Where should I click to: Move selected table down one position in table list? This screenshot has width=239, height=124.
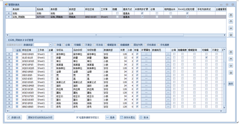[231, 28]
